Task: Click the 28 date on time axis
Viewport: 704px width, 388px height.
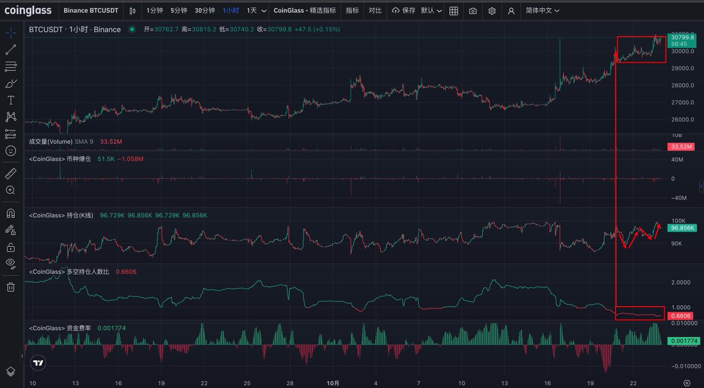Action: click(x=290, y=382)
